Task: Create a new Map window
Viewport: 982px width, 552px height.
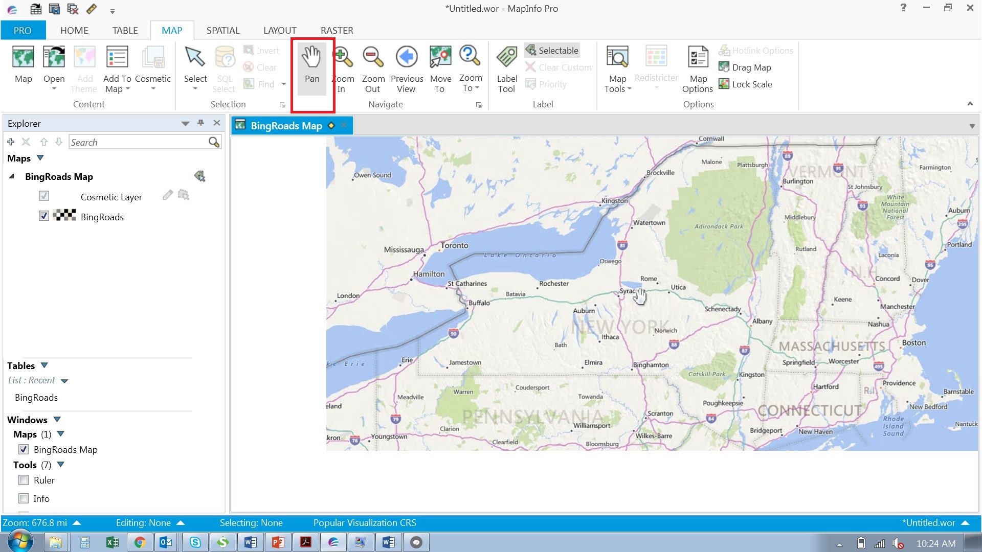Action: coord(23,66)
